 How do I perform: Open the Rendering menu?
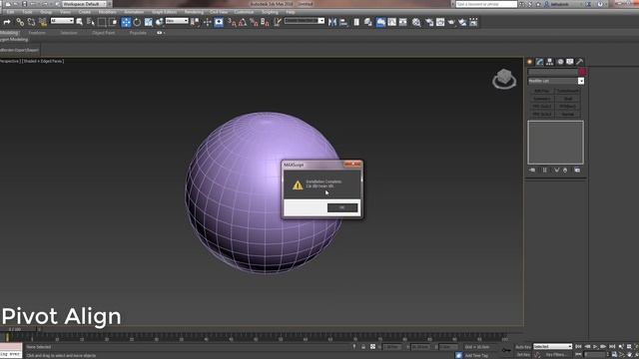(194, 12)
